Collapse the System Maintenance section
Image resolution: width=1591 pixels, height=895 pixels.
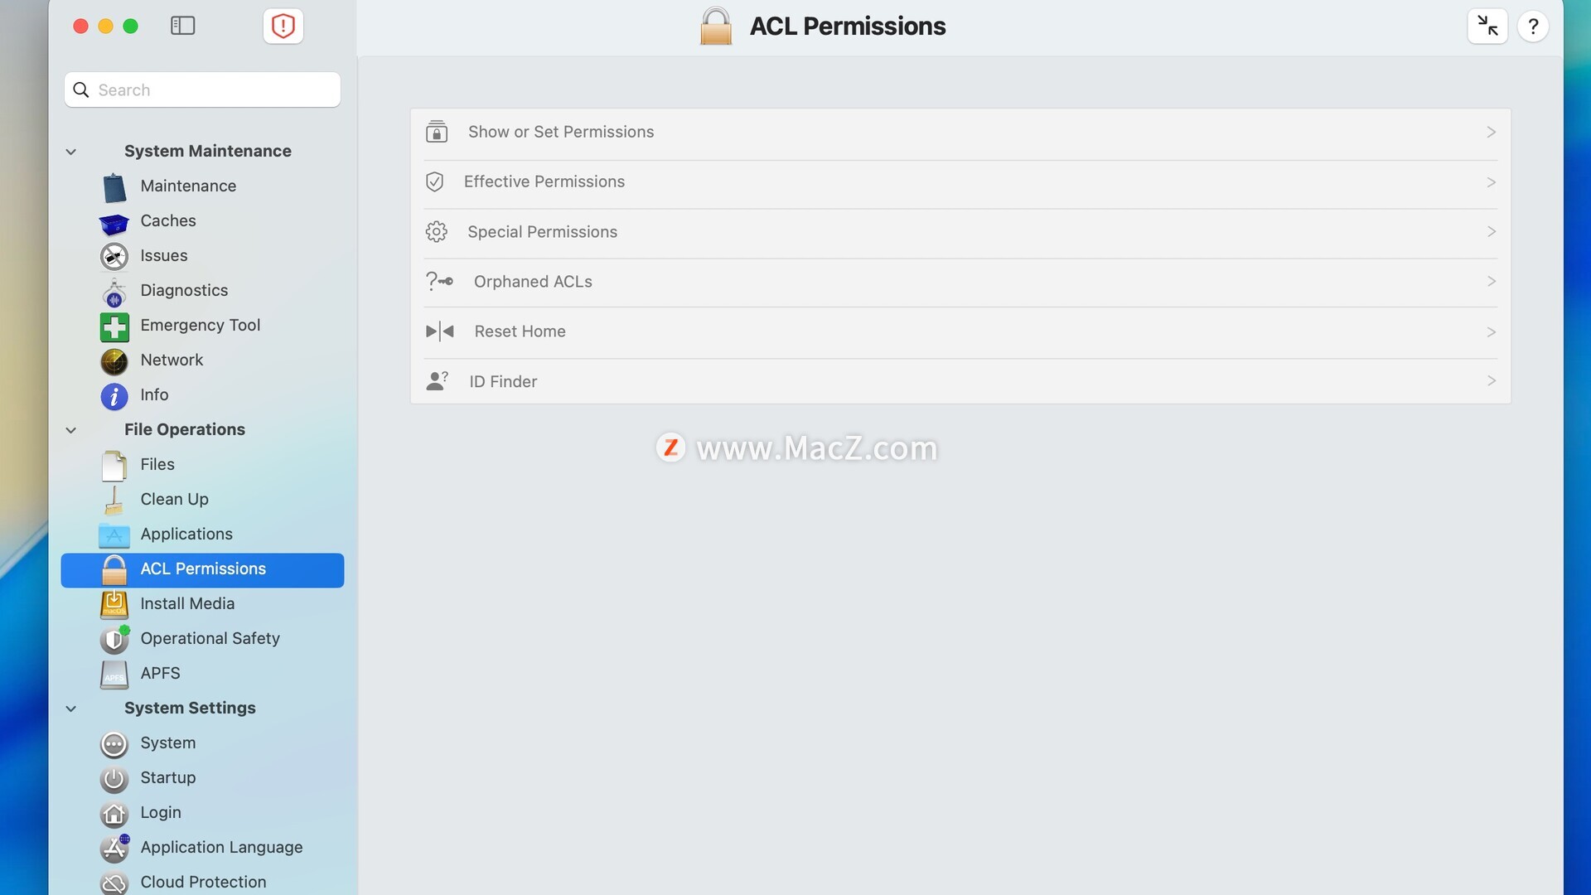(x=71, y=152)
